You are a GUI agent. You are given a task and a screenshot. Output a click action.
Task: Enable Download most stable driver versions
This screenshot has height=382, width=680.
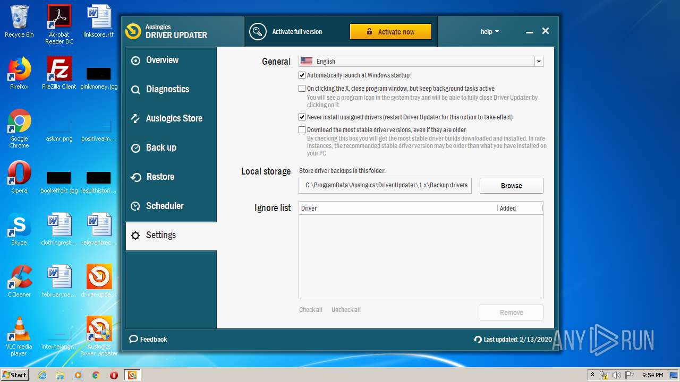tap(302, 130)
